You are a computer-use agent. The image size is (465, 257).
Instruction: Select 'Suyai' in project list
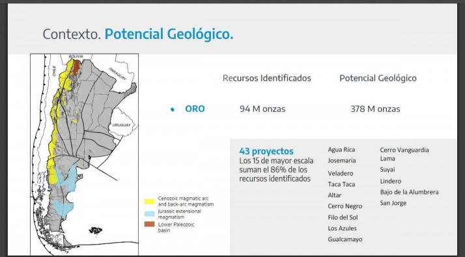[387, 170]
